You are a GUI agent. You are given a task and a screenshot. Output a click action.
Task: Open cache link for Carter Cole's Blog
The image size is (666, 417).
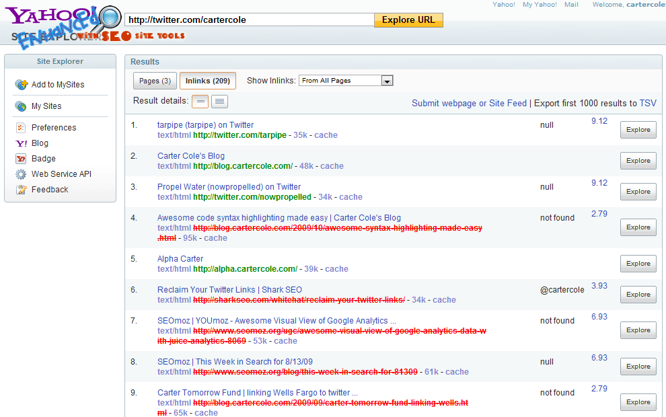click(x=332, y=166)
